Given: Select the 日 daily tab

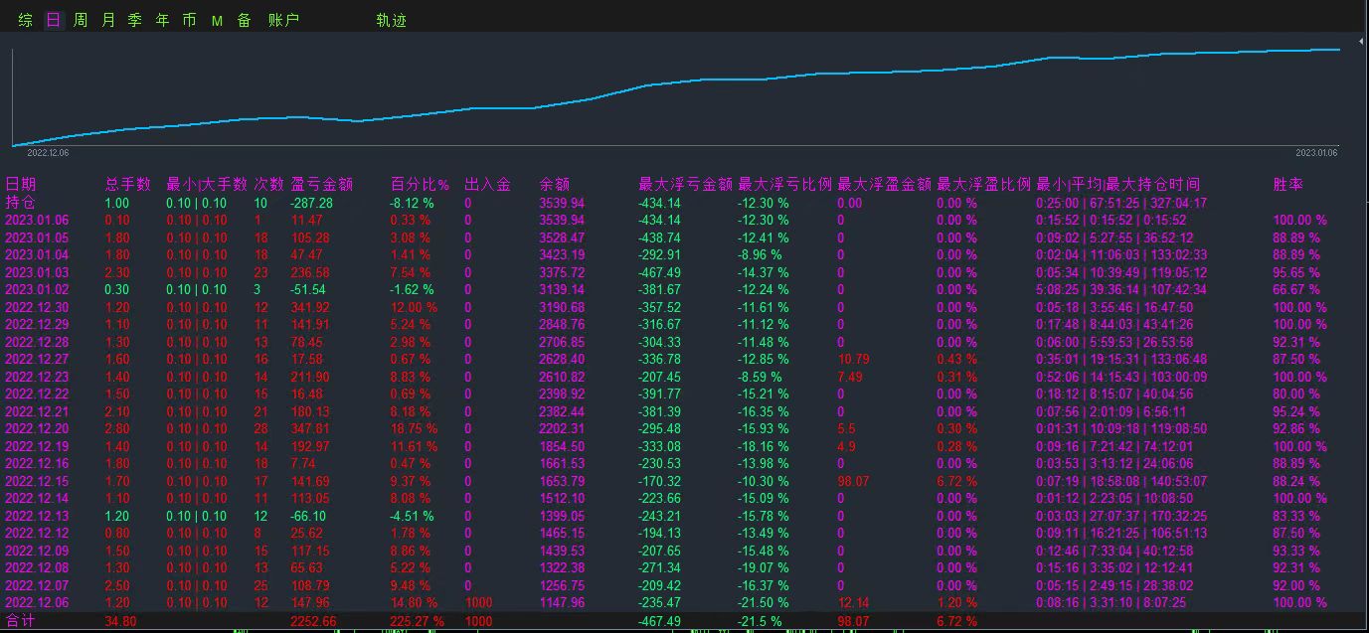Looking at the screenshot, I should click(54, 20).
